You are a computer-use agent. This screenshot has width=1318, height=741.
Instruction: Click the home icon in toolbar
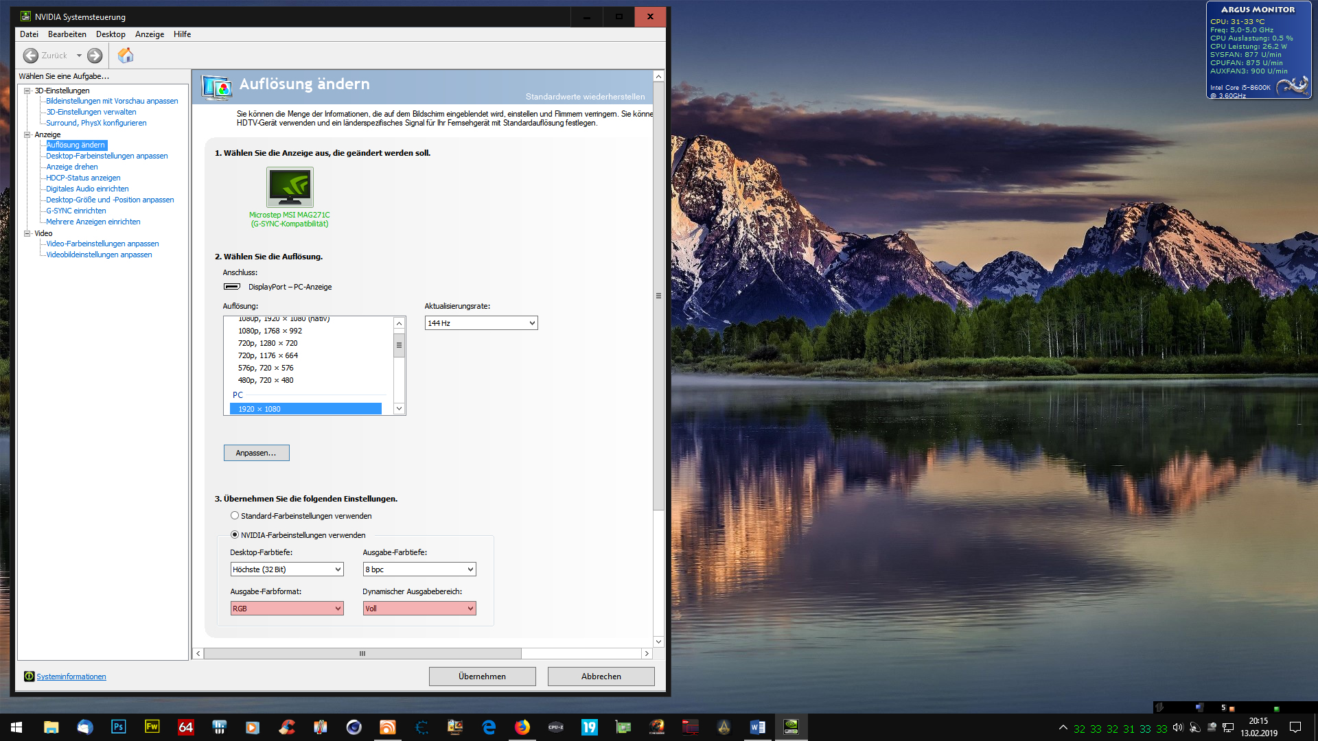126,56
